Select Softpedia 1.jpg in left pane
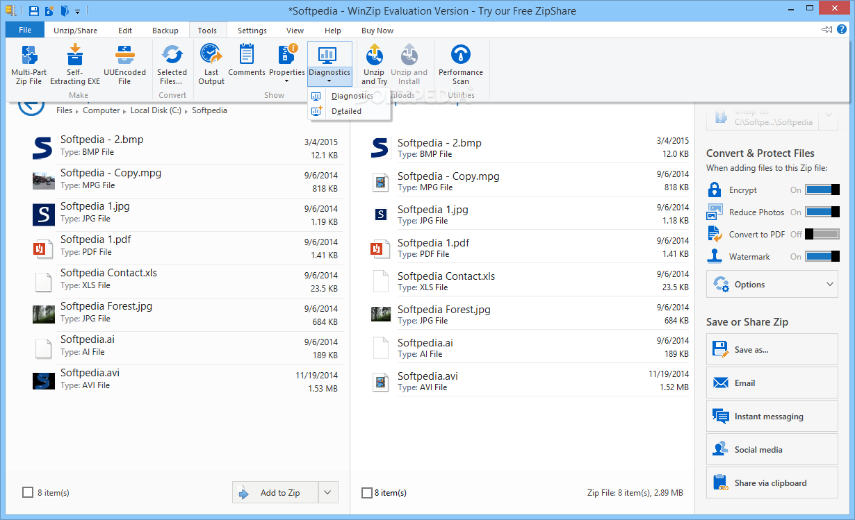Image resolution: width=855 pixels, height=520 pixels. [185, 215]
